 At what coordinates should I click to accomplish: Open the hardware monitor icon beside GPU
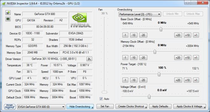click(x=8, y=19)
